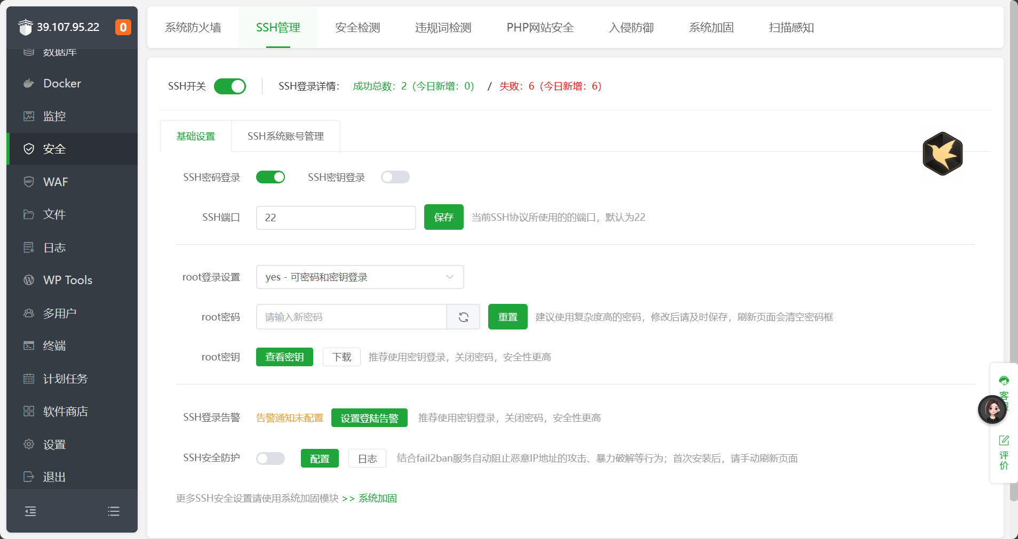Open the customer service avatar icon

[x=992, y=409]
